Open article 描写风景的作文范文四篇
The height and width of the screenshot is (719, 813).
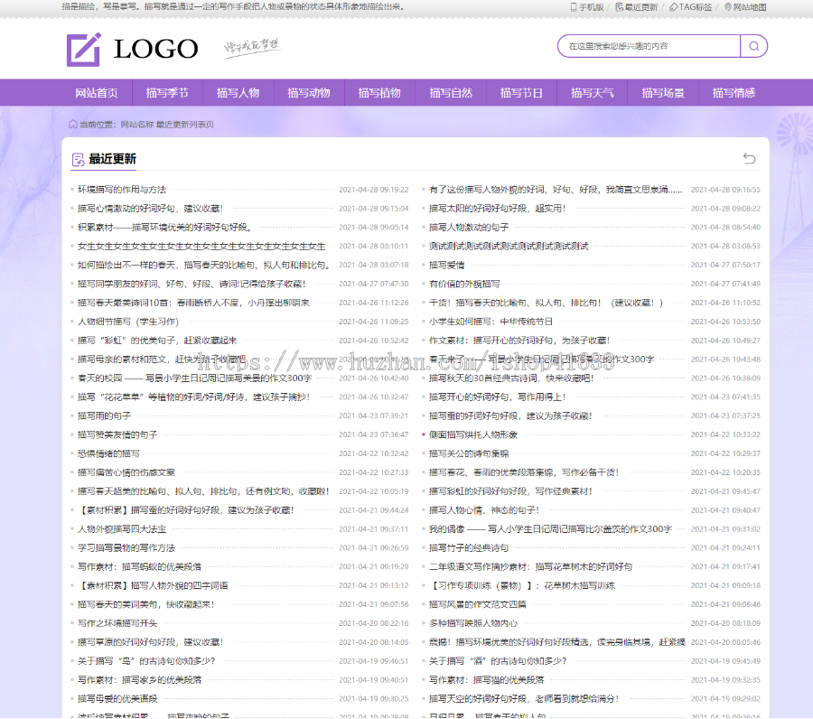pyautogui.click(x=478, y=604)
